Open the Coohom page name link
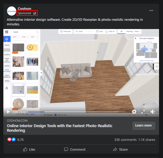Screen dimensions: 163x158 pos(24,9)
